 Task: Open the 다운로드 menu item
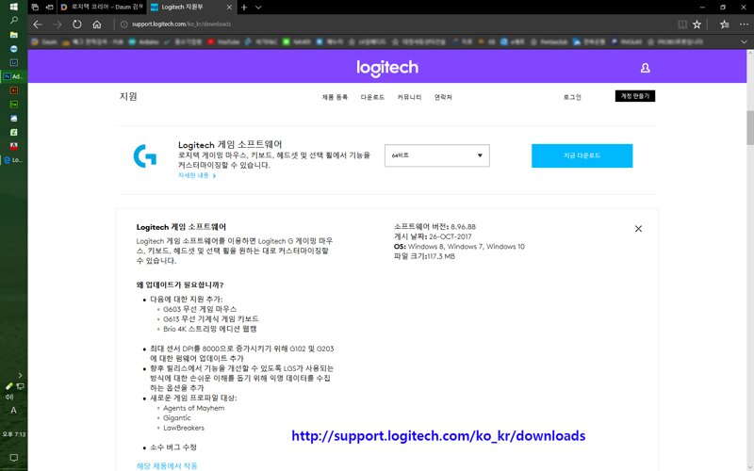click(x=372, y=97)
